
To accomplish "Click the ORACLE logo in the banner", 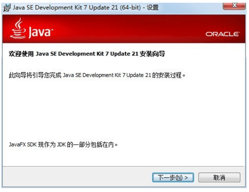I will [x=223, y=34].
